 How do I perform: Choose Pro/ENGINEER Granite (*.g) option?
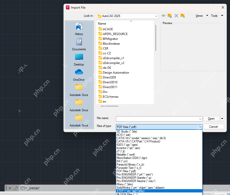click(x=159, y=178)
